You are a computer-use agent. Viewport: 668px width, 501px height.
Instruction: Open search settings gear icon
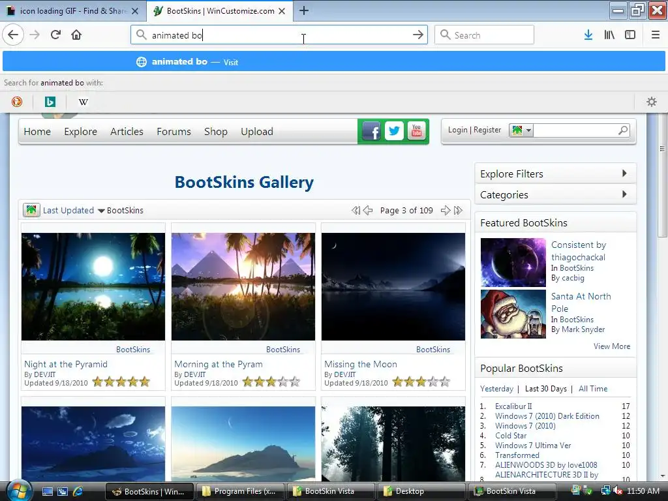(652, 101)
